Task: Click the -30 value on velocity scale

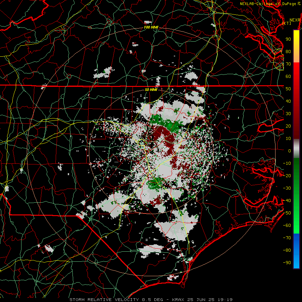Action: pyautogui.click(x=287, y=188)
